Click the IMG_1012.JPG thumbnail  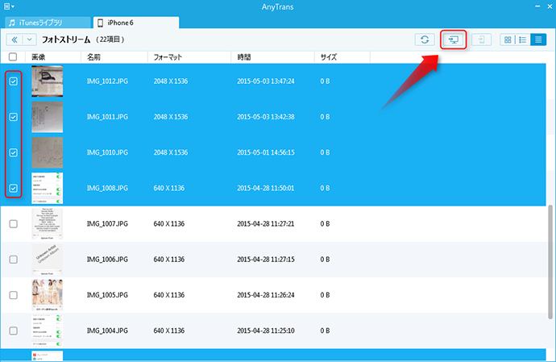point(48,81)
